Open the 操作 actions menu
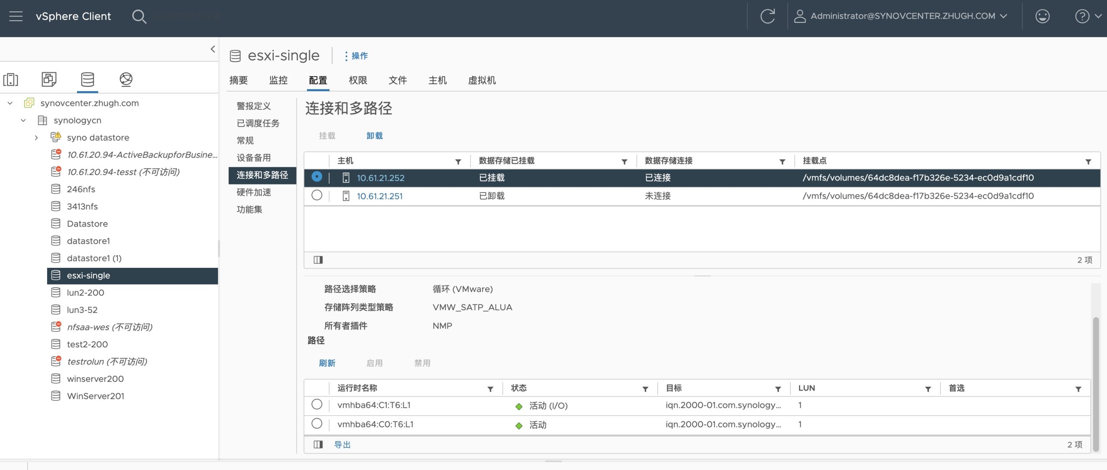1107x470 pixels. 356,56
